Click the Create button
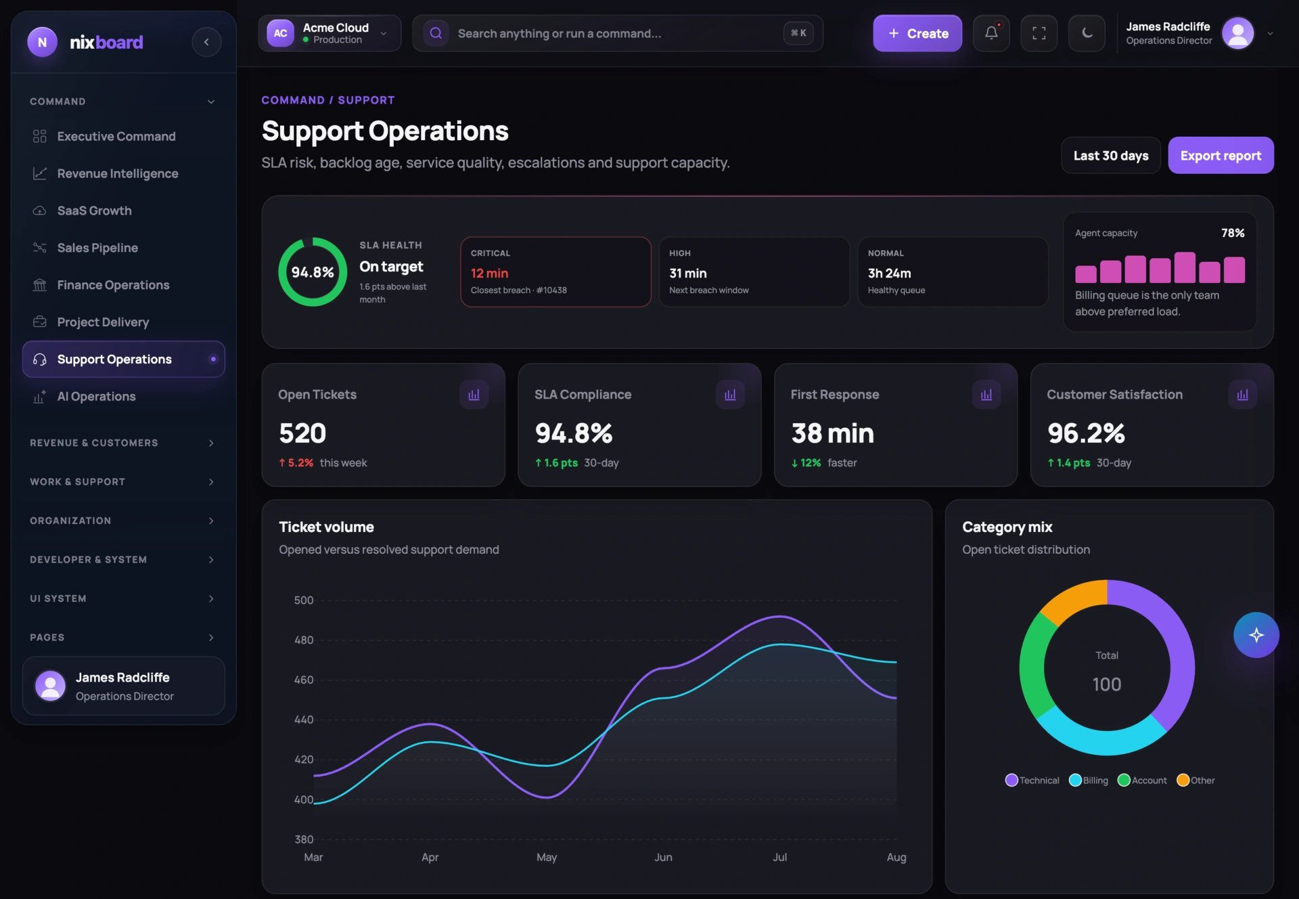This screenshot has width=1299, height=899. [x=917, y=33]
